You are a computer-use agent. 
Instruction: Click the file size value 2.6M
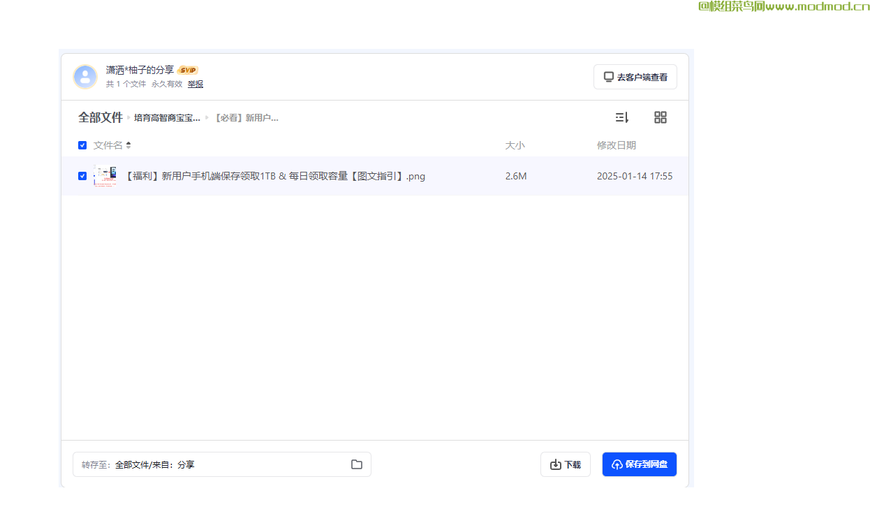click(516, 176)
